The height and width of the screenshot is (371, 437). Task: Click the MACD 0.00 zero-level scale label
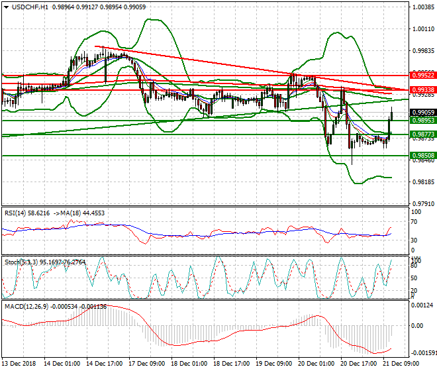pos(418,326)
